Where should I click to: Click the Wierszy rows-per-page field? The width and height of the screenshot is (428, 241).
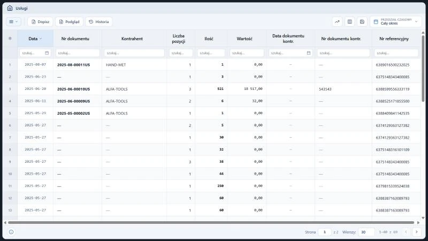tap(366, 232)
